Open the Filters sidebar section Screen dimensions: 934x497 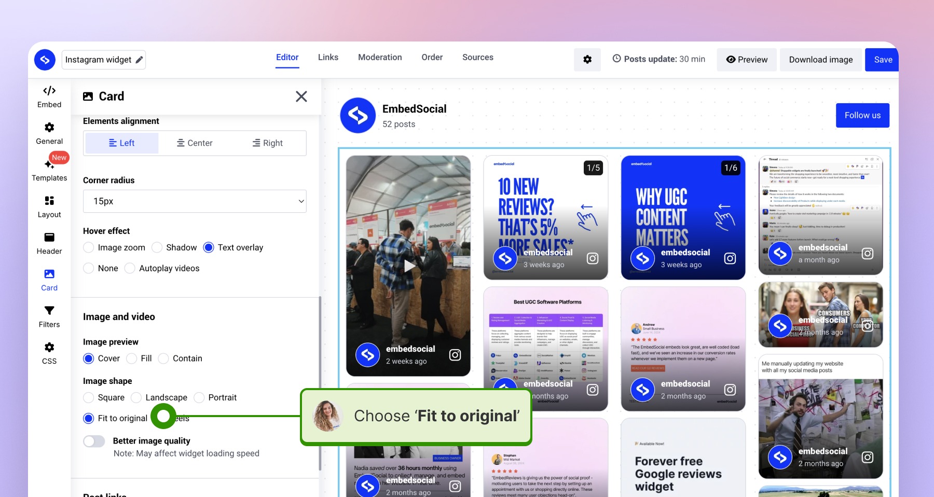point(49,317)
